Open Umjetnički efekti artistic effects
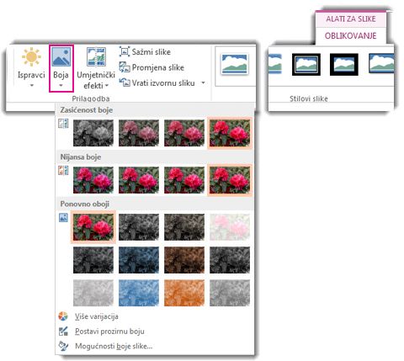 96,68
